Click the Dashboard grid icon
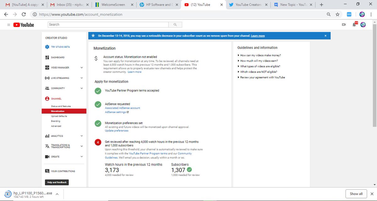This screenshot has height=201, width=377. 47,57
